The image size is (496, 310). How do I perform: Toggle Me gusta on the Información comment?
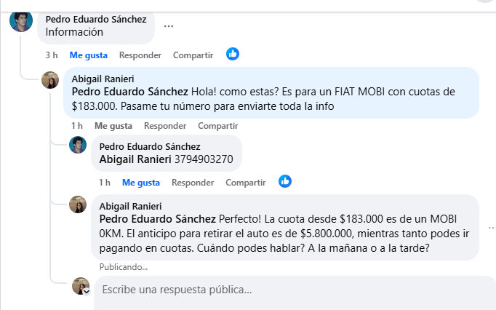coord(89,55)
